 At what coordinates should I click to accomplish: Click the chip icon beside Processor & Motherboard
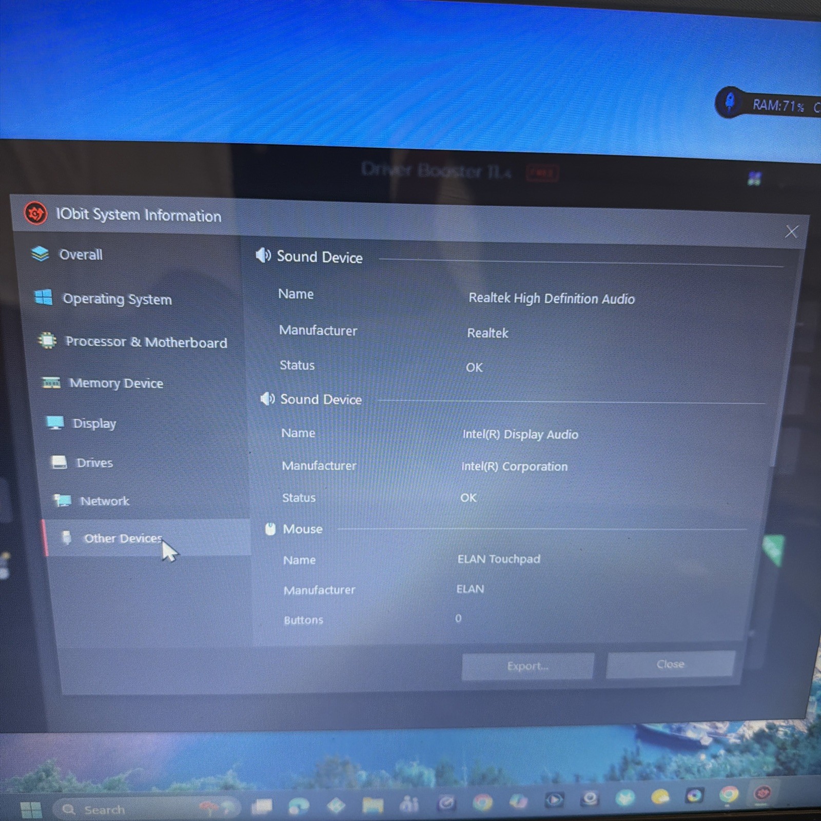coord(47,340)
